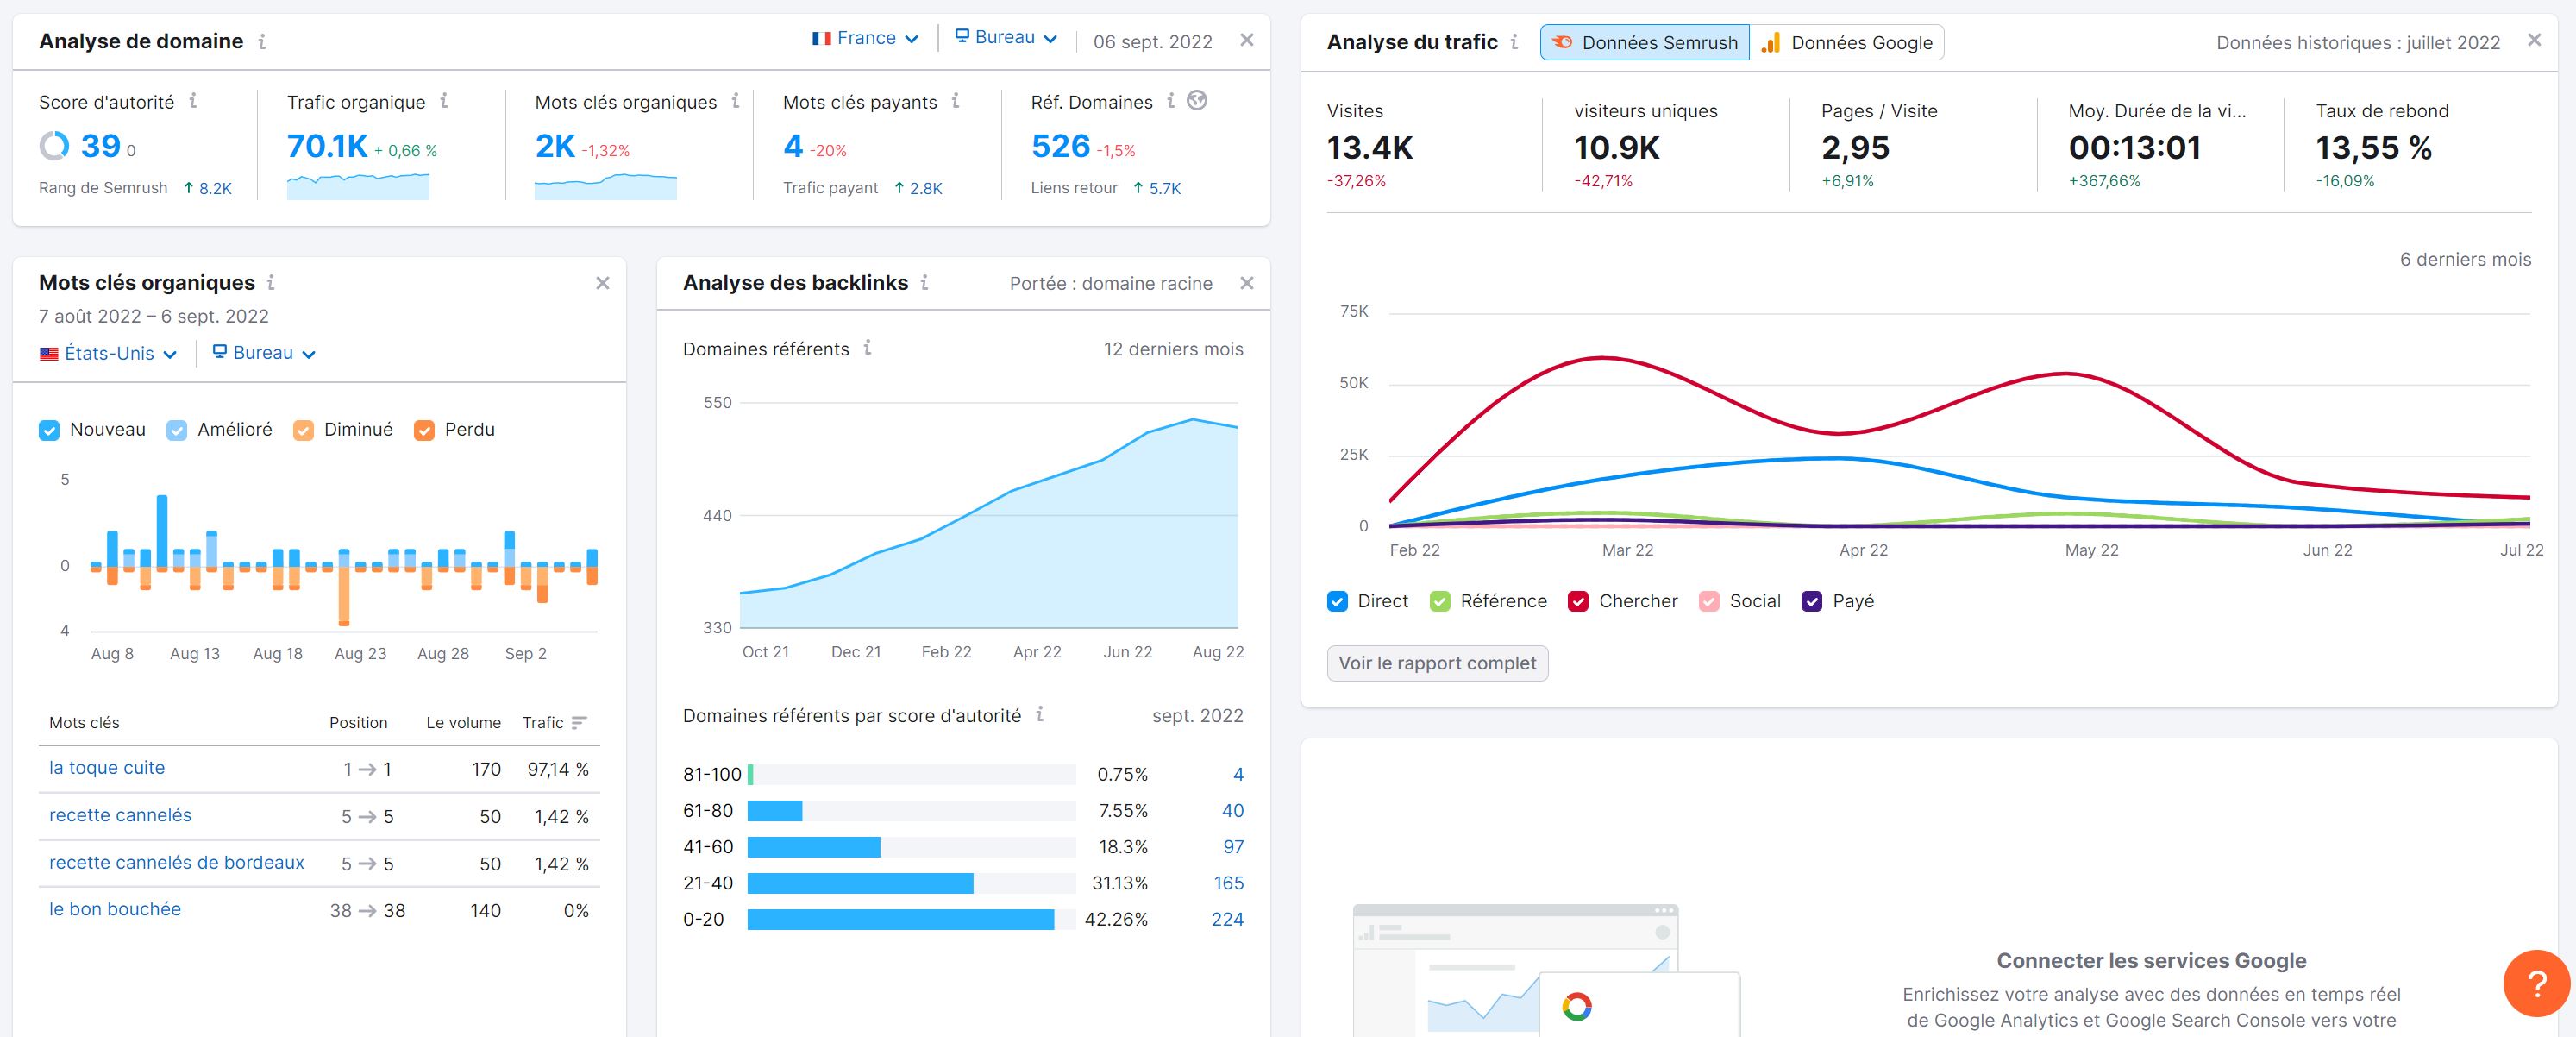The image size is (2576, 1037).
Task: Click info icon next to Mots clés payants
Action: point(956,101)
